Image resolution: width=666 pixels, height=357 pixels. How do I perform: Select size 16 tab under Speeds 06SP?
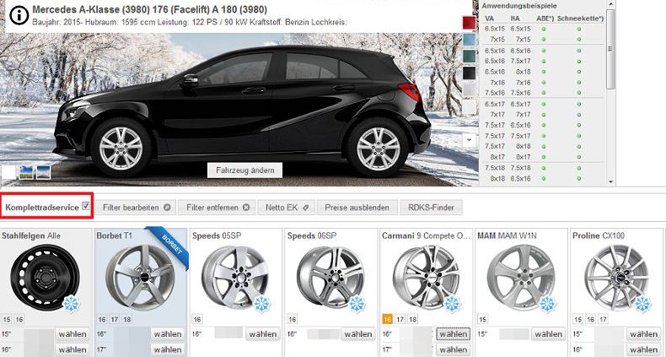pyautogui.click(x=293, y=319)
